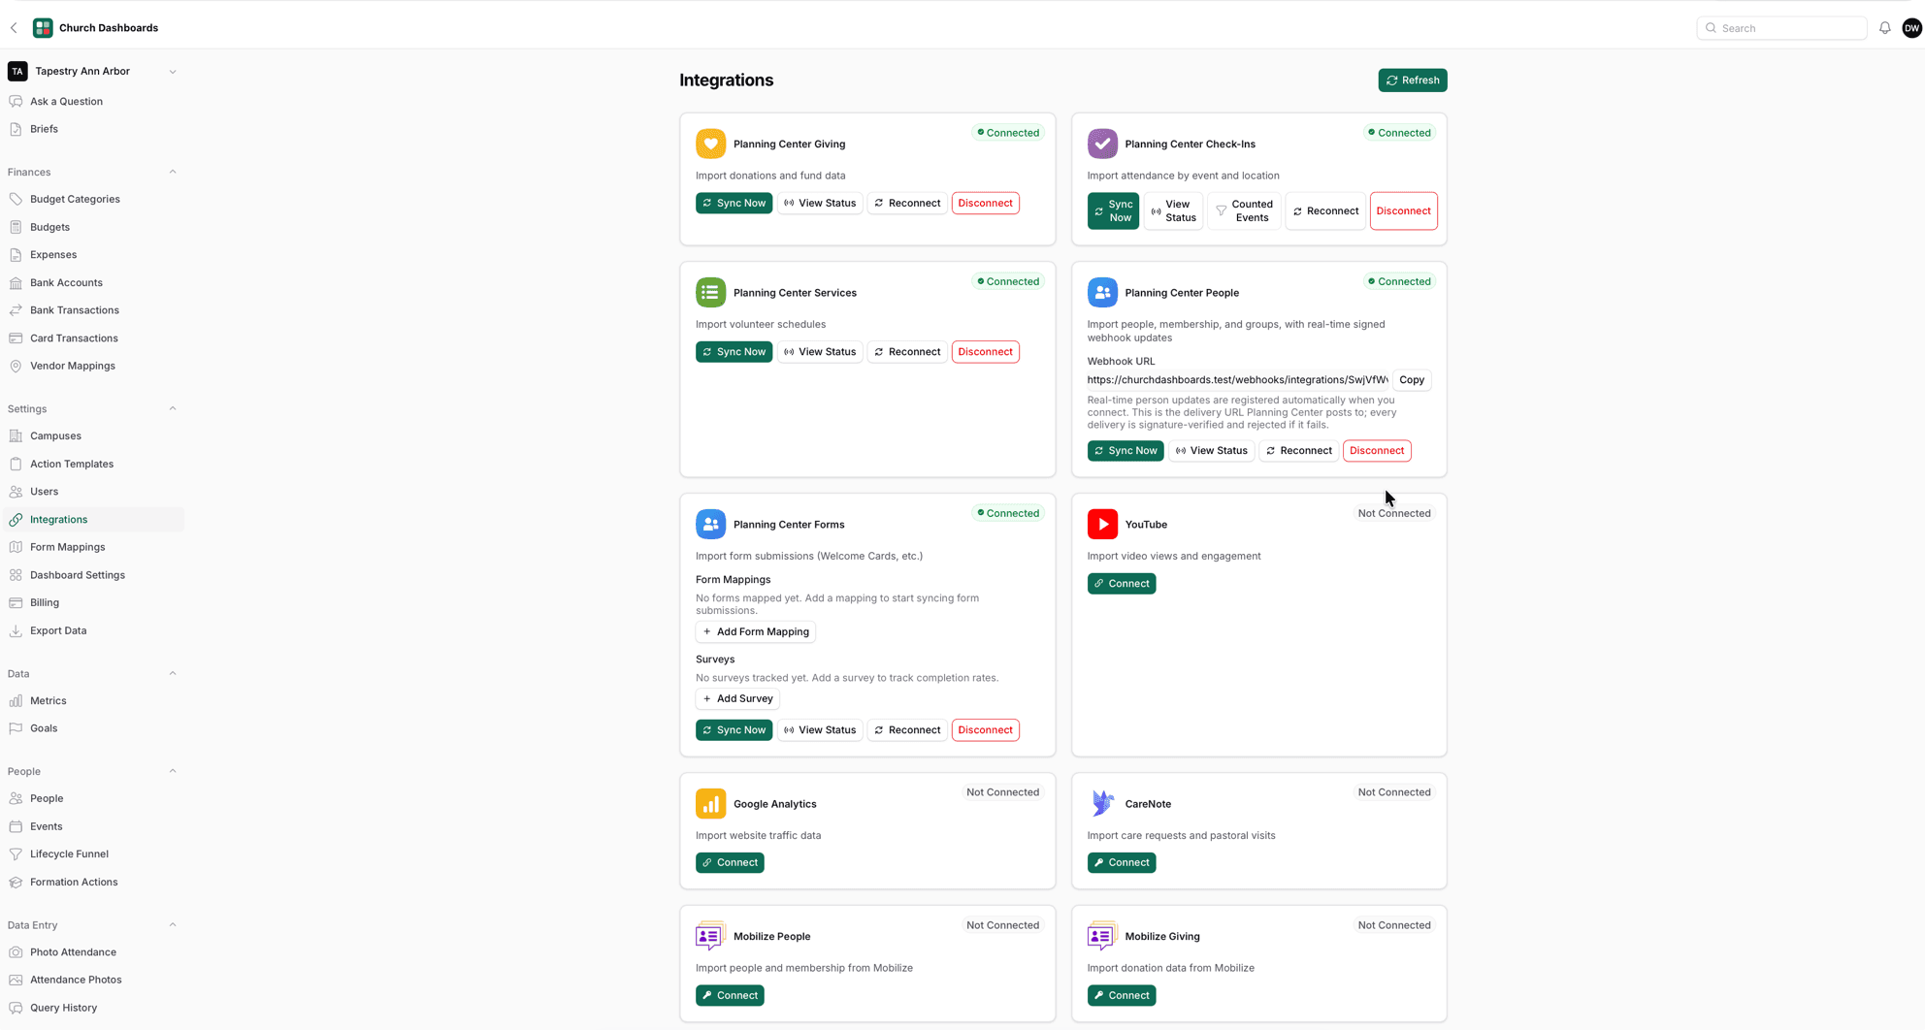
Task: Open Counted Events for Check-Ins
Action: [1244, 211]
